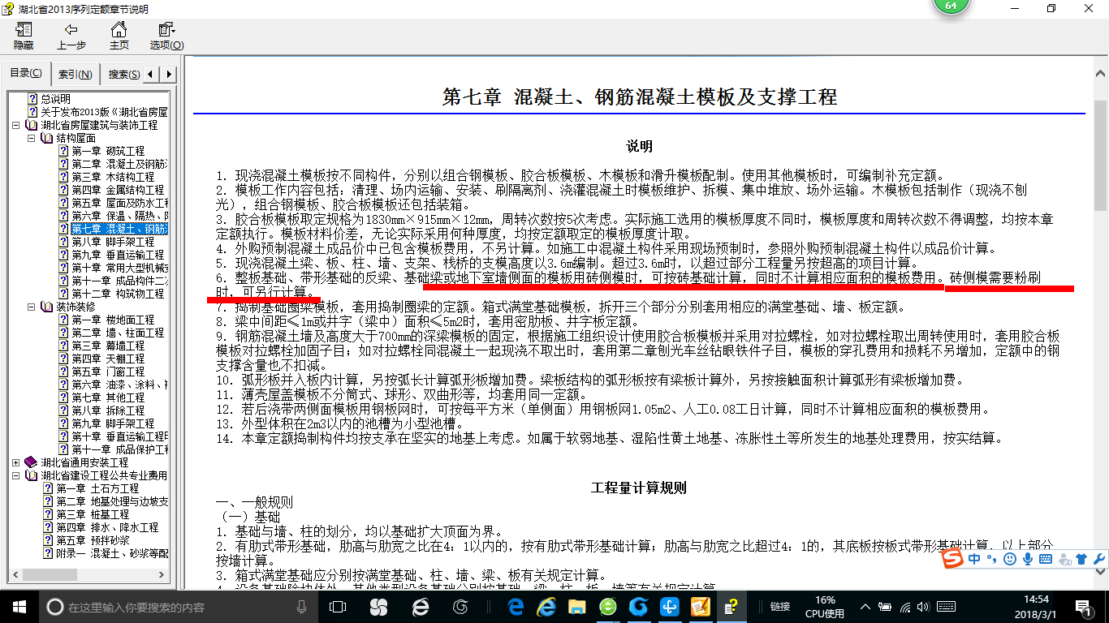The image size is (1109, 623).
Task: Open the Windows Start menu
Action: coord(19,606)
